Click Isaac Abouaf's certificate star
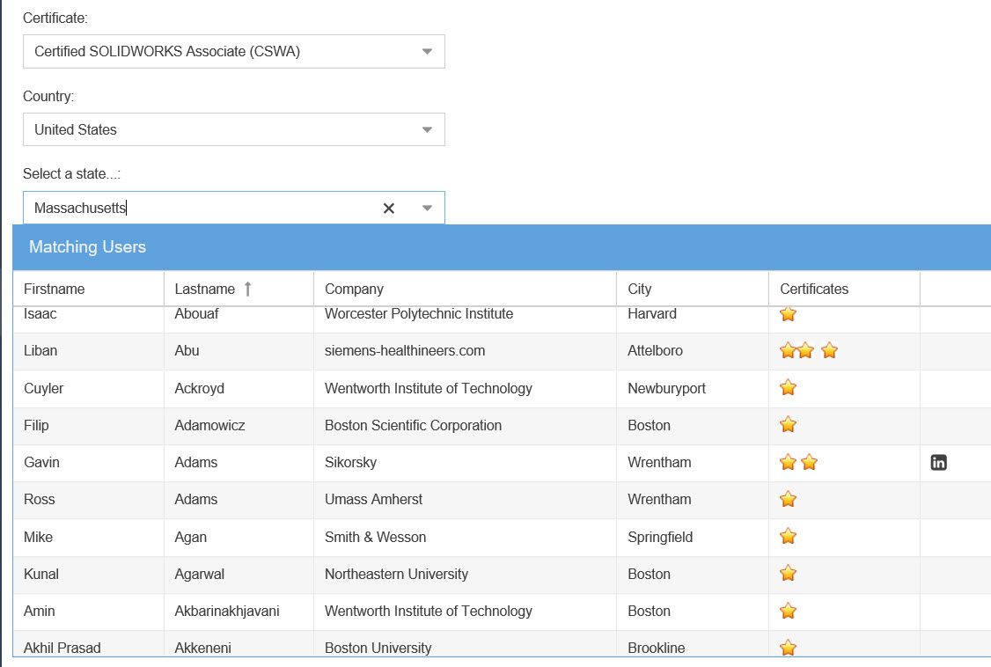 (x=788, y=314)
